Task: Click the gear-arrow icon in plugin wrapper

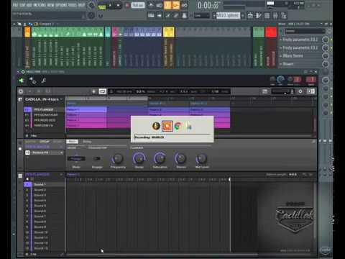Action: [x=32, y=81]
